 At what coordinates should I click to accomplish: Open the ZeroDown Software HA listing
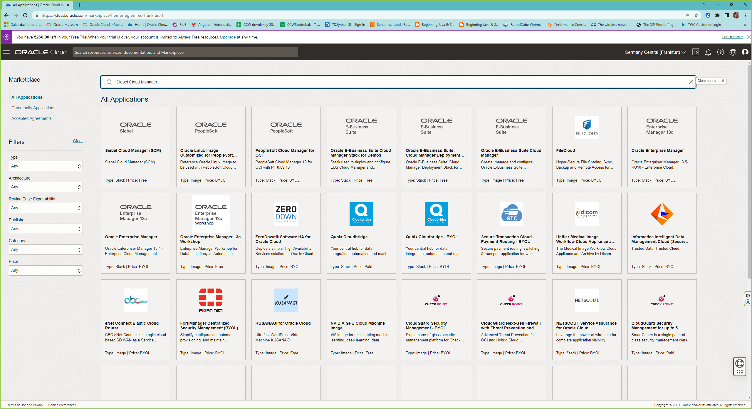pyautogui.click(x=286, y=233)
